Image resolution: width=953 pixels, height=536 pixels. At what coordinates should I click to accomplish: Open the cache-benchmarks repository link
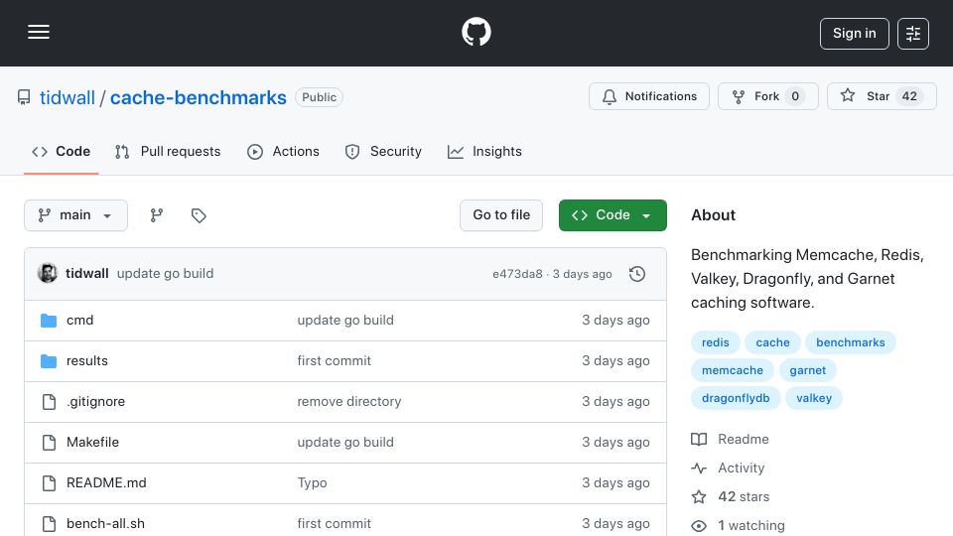[x=198, y=97]
